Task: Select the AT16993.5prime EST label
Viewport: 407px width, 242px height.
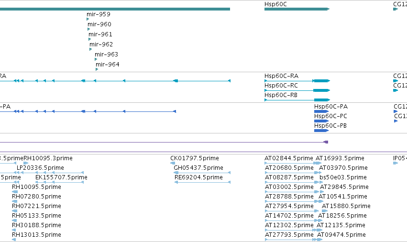Action: point(340,158)
